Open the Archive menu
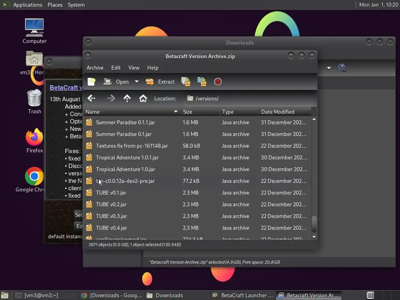Viewport: 400px width, 300px height. pos(95,68)
